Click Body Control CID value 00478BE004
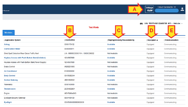The width and height of the screenshot is (188, 107). tap(70, 76)
